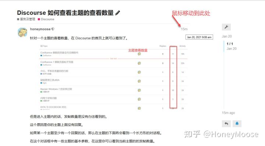This screenshot has width=265, height=146.
Task: Jump to last post via 15m ago
Action: point(228,113)
